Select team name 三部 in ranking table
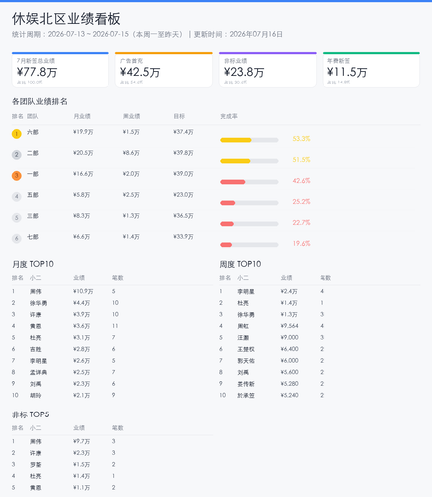The height and width of the screenshot is (497, 432). coord(33,216)
